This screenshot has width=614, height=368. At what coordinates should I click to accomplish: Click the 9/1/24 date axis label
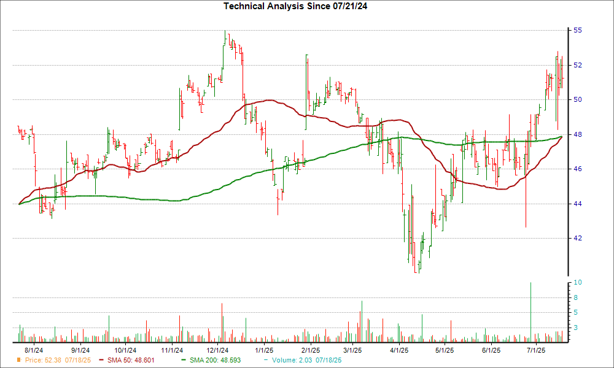click(80, 350)
